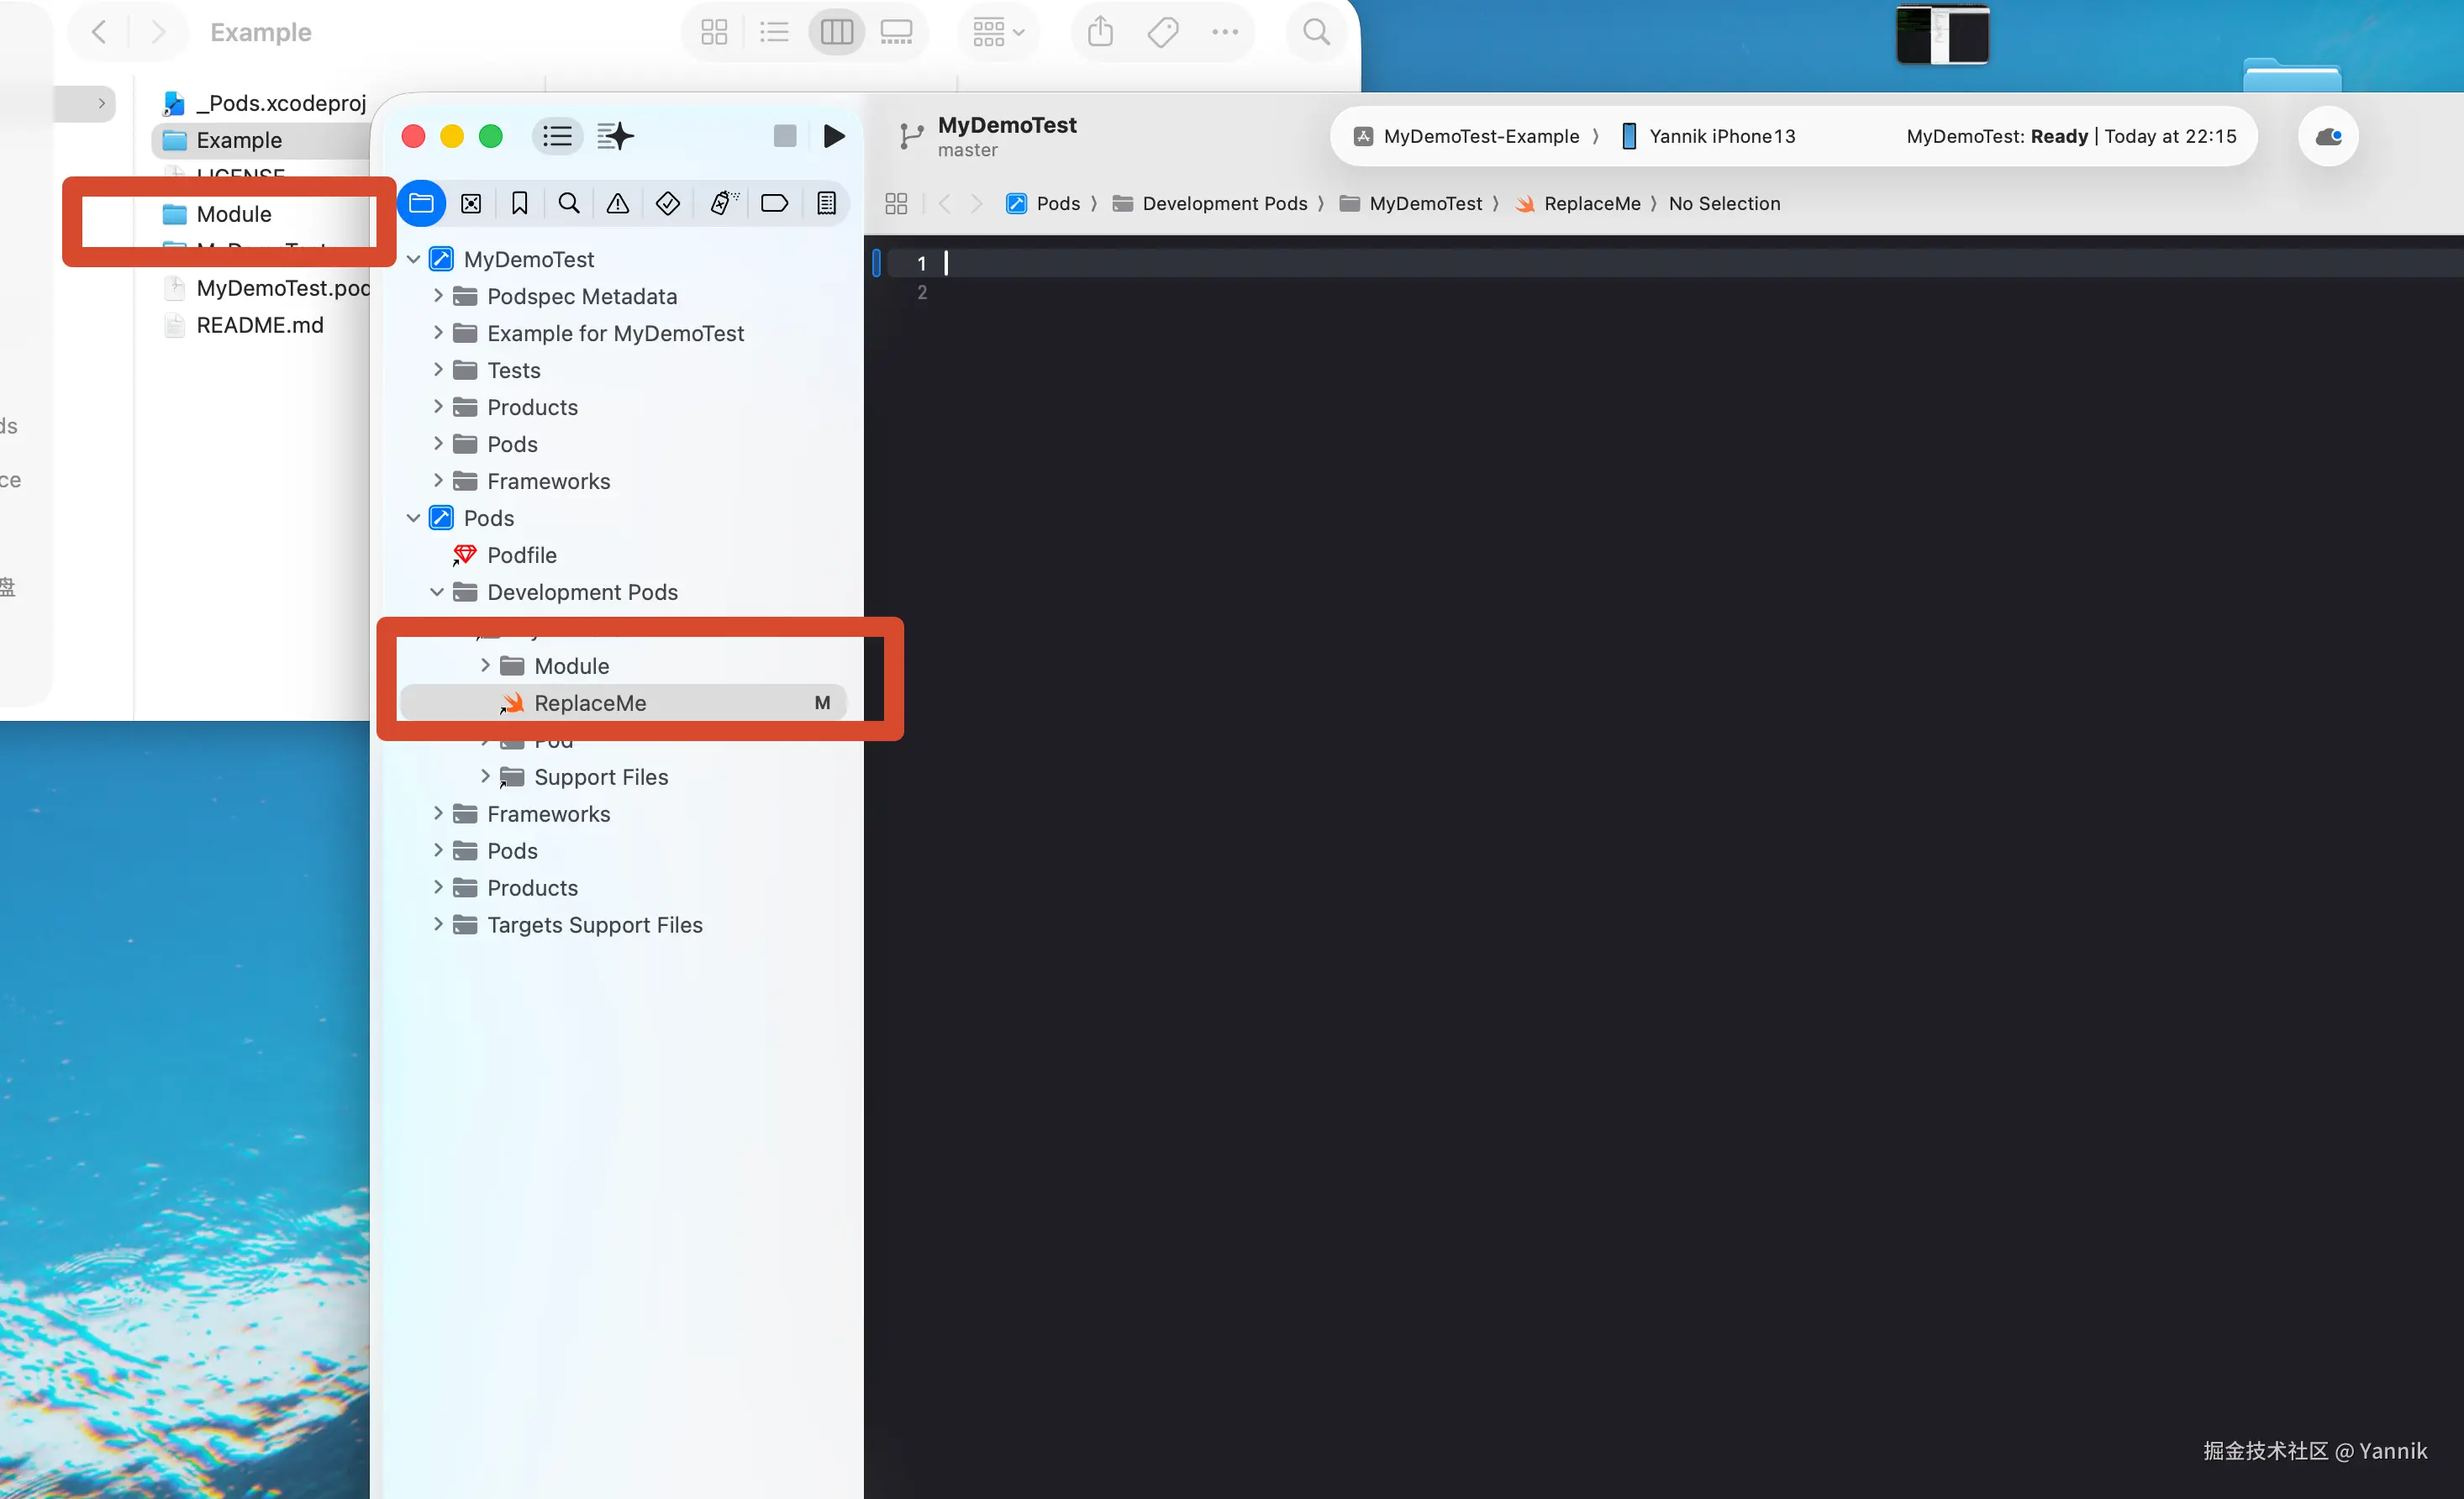This screenshot has height=1499, width=2464.
Task: Open the Issue navigator
Action: [618, 203]
